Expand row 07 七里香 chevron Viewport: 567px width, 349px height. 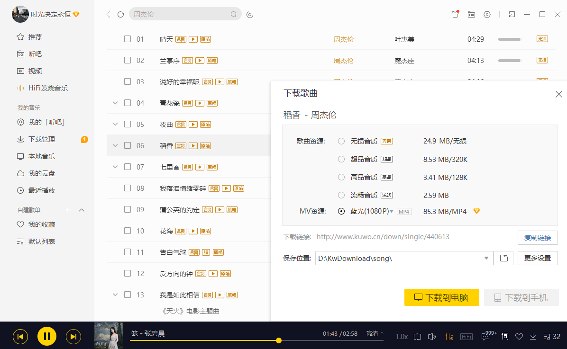coord(115,167)
